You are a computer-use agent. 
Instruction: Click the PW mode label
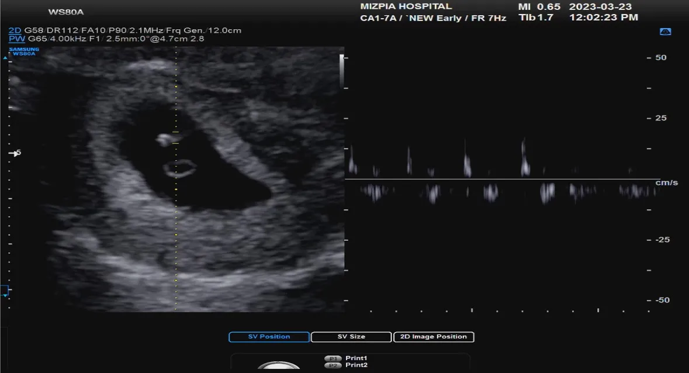tap(16, 39)
